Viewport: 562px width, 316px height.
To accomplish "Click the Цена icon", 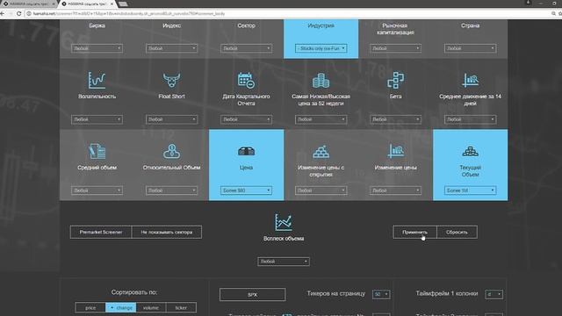I will pos(246,151).
